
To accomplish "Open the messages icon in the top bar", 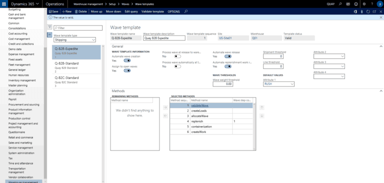I will click(x=348, y=4).
